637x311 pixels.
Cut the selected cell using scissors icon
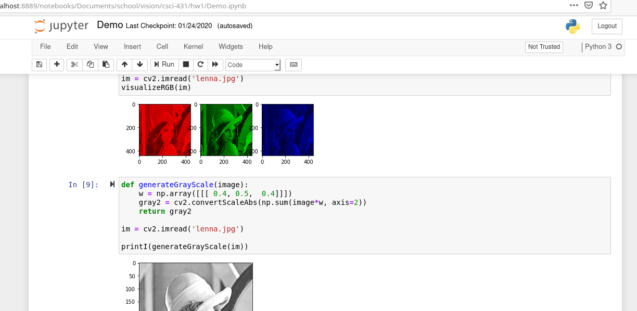point(74,64)
